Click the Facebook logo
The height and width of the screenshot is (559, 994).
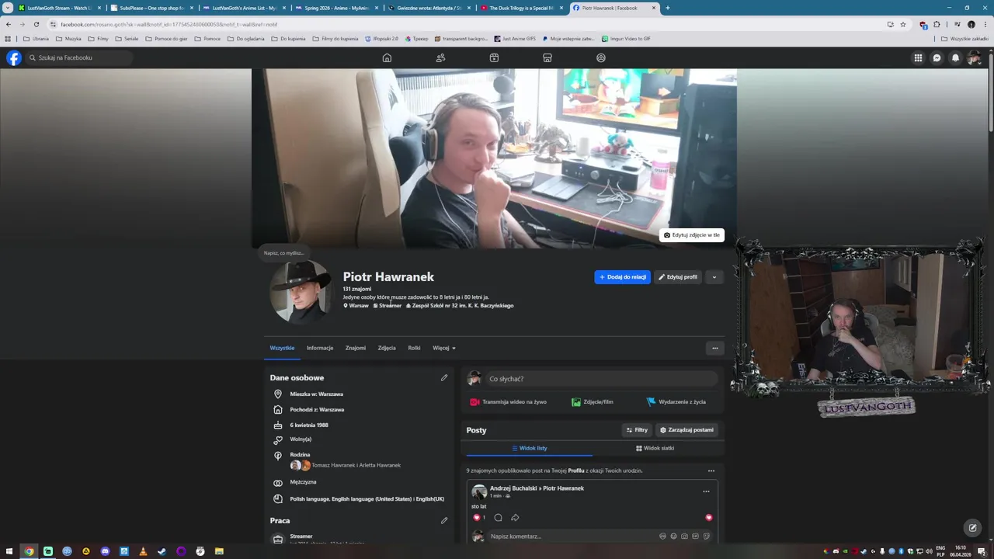[x=14, y=57]
